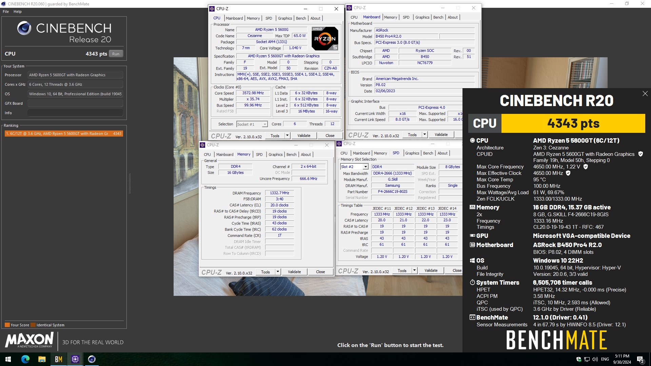Open Memory tab in CPU window
The height and width of the screenshot is (366, 651).
tap(253, 18)
